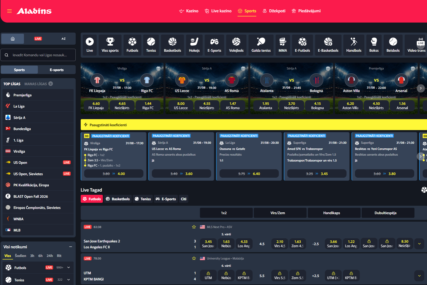Viewport: 427px width, 285px height.
Task: Open the E-Basketbols category icon
Action: click(328, 45)
